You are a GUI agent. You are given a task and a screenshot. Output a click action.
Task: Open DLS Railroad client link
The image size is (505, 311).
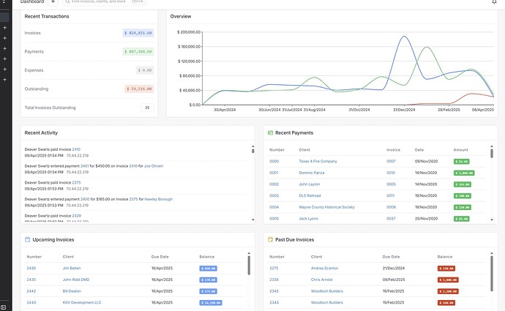310,195
